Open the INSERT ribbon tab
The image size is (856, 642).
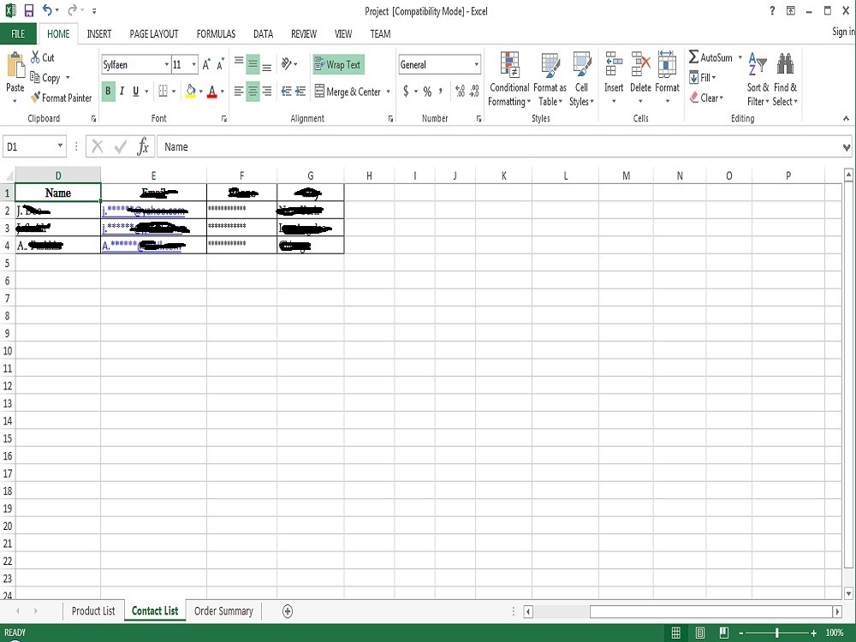[x=99, y=34]
